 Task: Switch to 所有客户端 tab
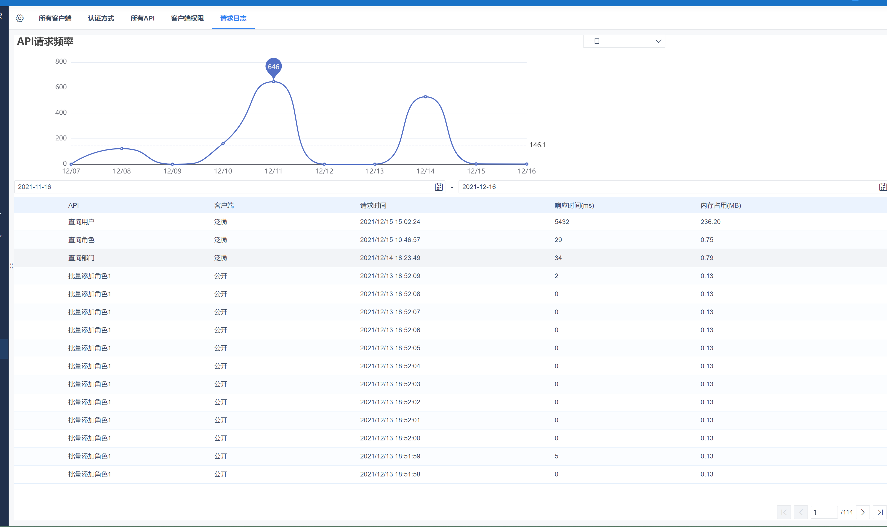tap(55, 18)
